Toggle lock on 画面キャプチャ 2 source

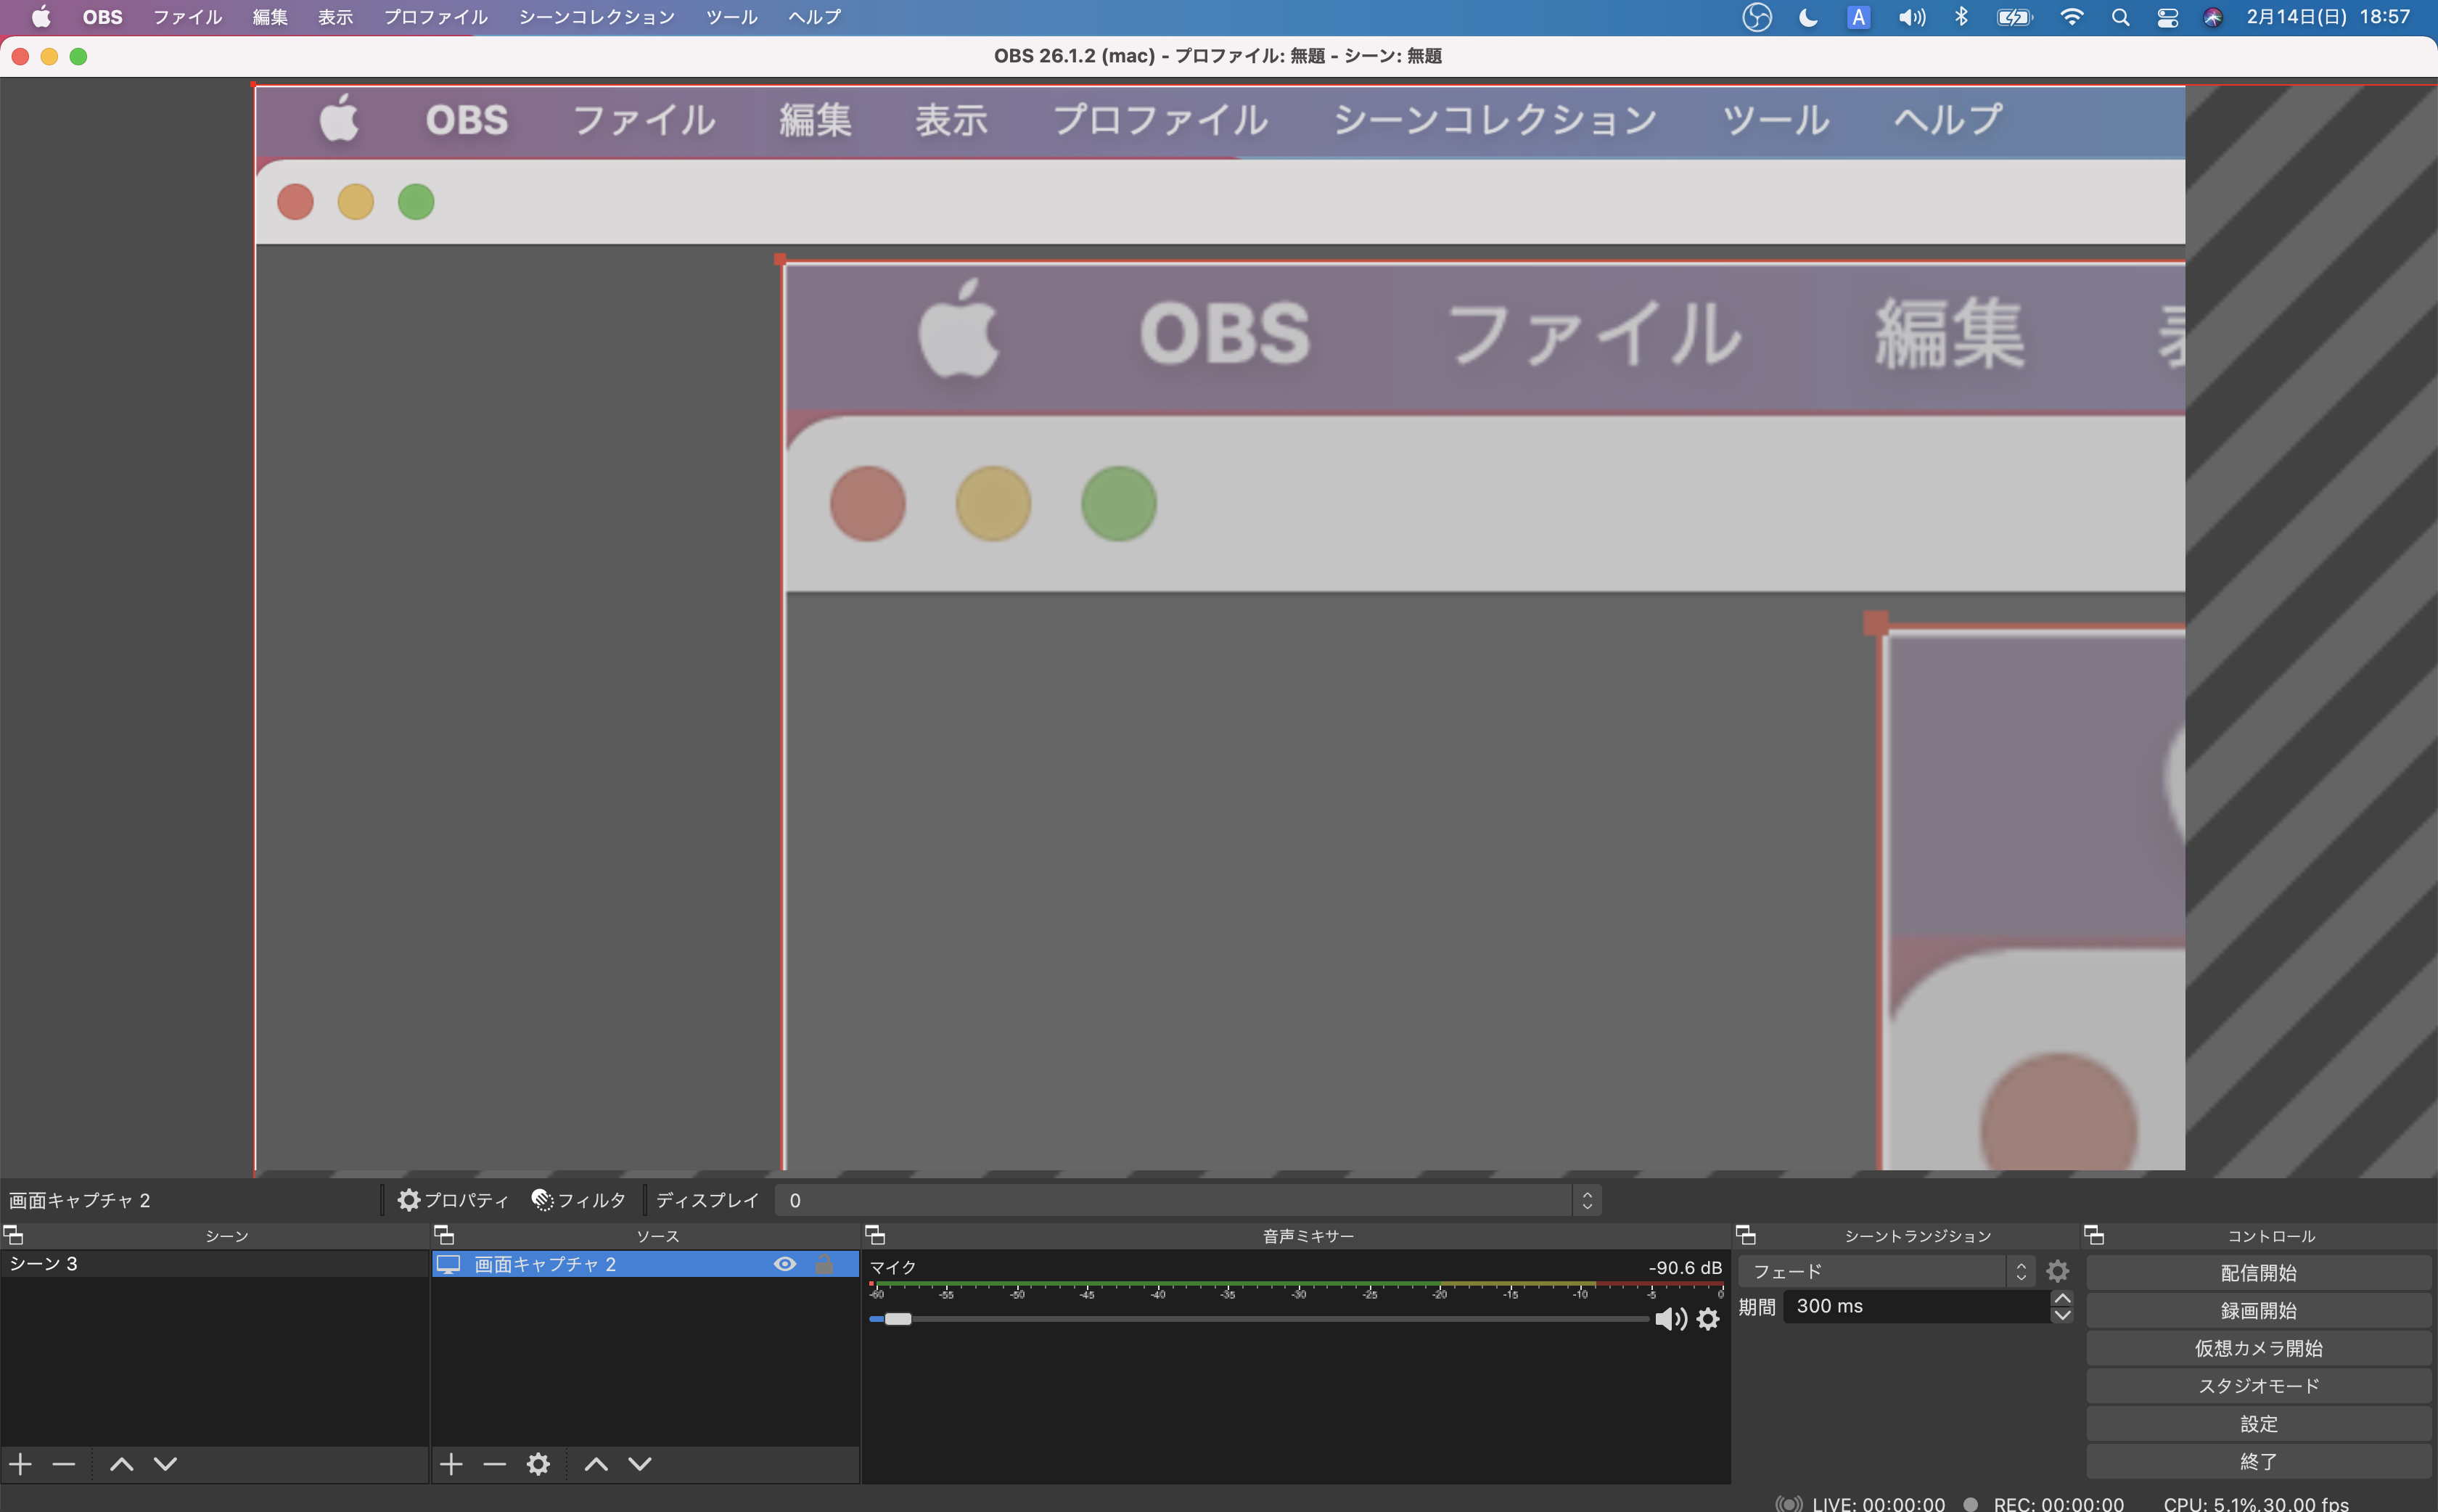coord(824,1264)
